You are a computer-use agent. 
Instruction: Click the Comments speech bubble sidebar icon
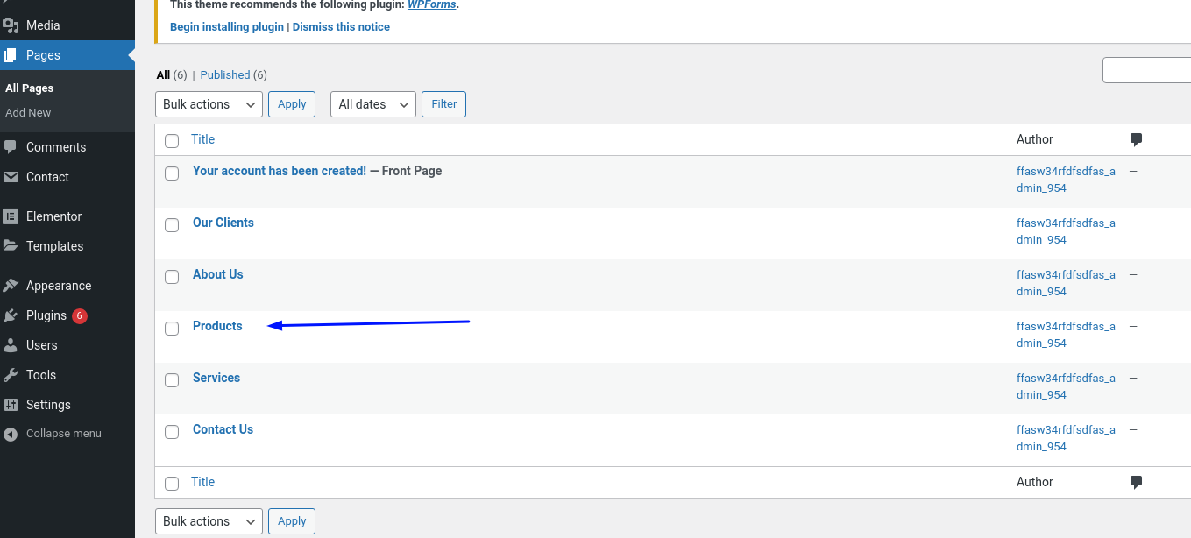(11, 147)
